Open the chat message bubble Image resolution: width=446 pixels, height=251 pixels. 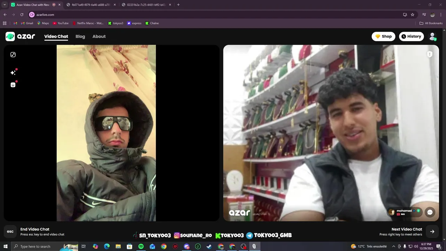pyautogui.click(x=430, y=212)
